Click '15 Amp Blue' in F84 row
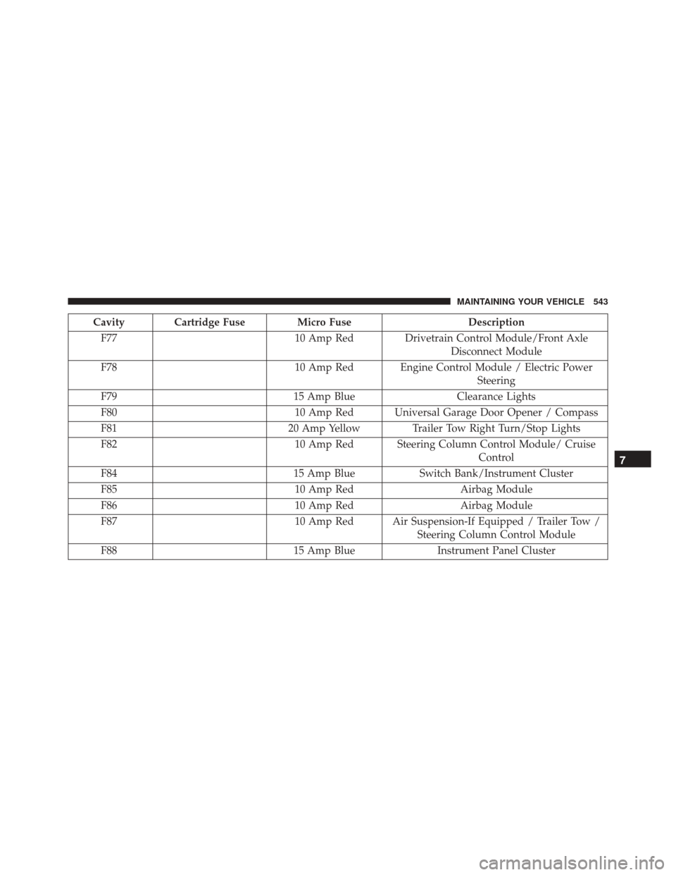676x875 pixels. coord(324,473)
